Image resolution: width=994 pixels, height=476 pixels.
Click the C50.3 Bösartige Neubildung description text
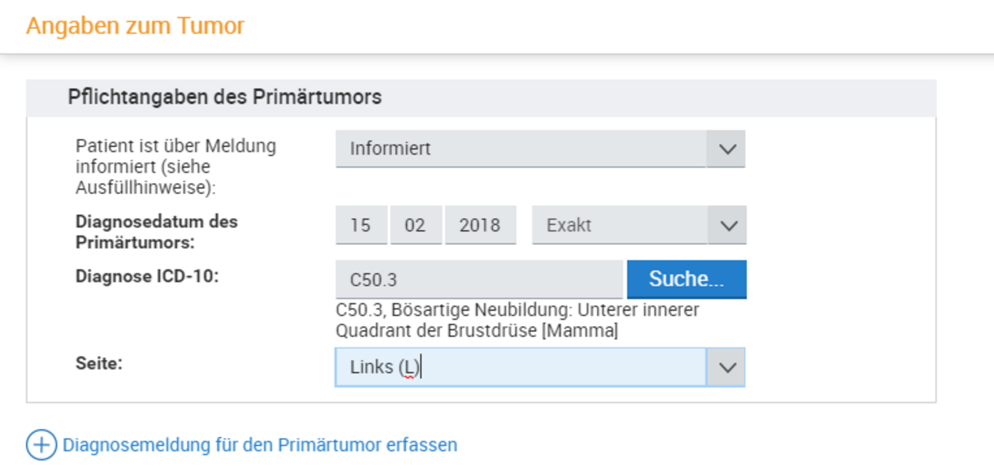point(517,320)
